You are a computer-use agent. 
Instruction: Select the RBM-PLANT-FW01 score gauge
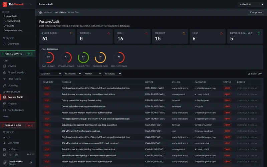click(x=119, y=57)
